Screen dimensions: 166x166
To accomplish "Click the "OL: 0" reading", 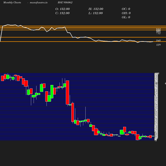I will coord(126,17).
